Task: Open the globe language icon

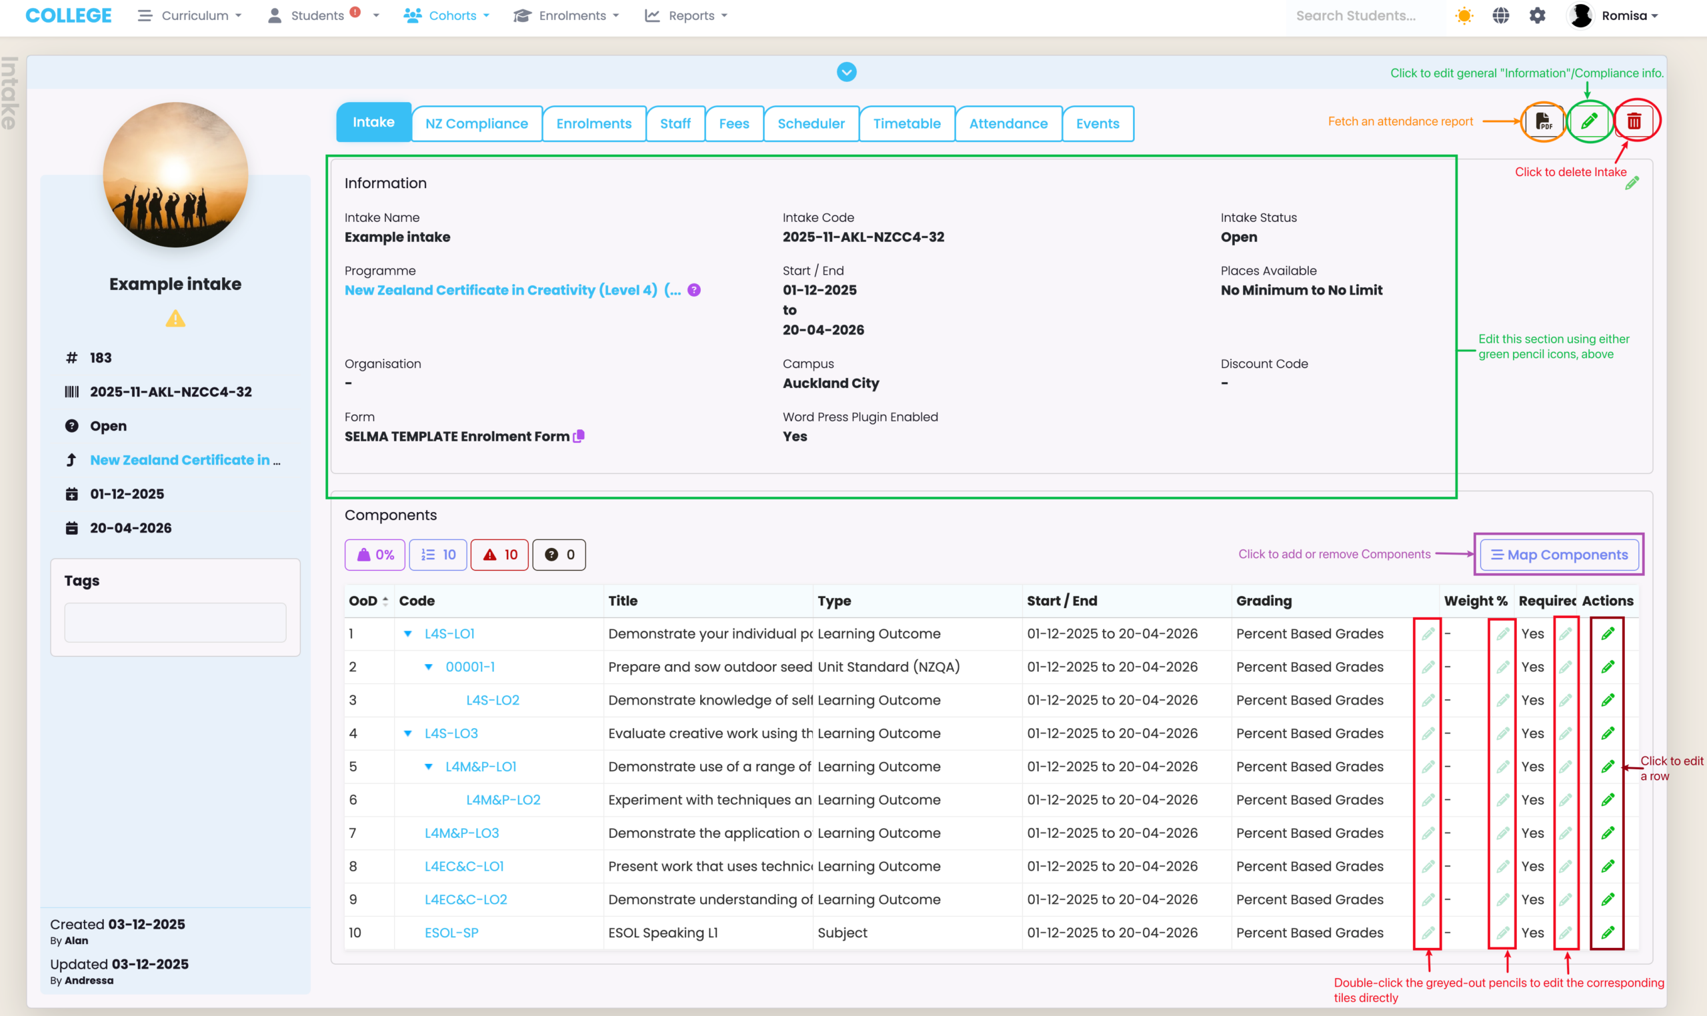Action: click(1501, 16)
